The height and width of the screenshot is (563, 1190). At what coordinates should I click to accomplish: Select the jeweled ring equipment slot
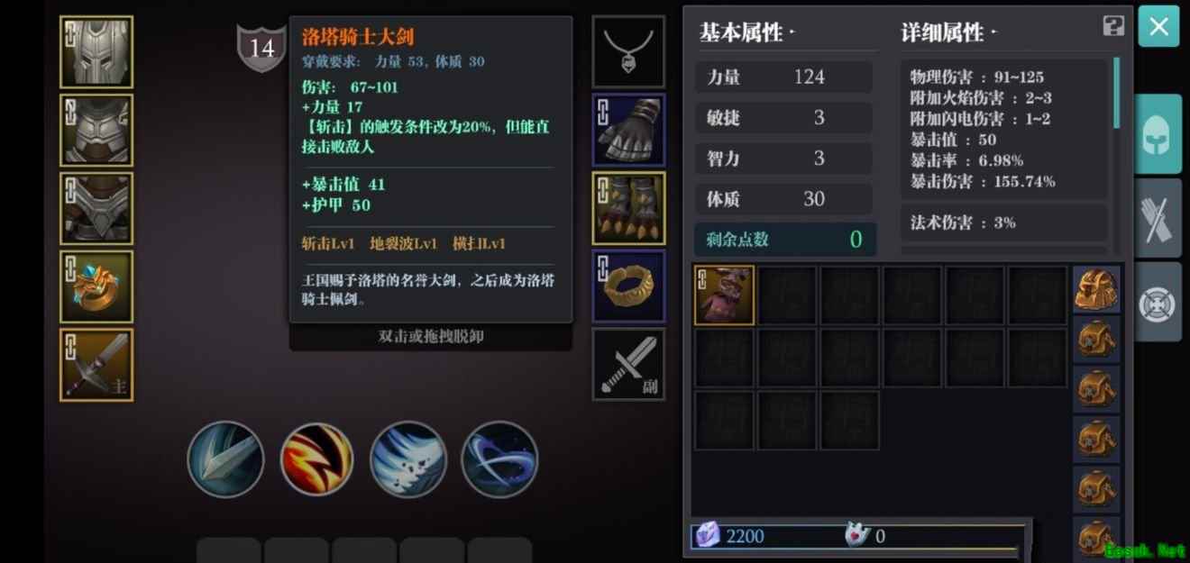click(96, 286)
